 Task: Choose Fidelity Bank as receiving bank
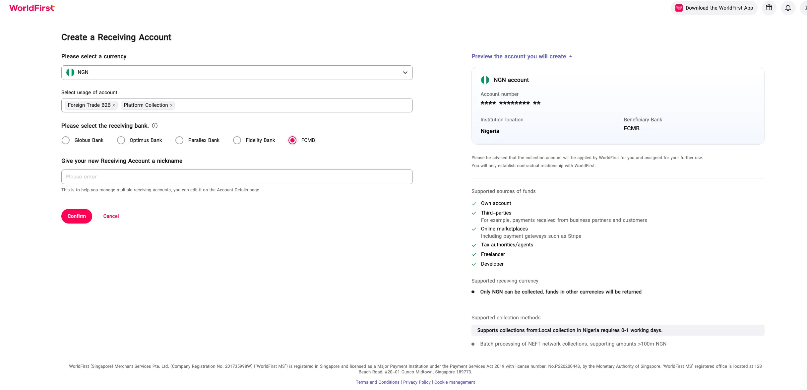pos(237,140)
